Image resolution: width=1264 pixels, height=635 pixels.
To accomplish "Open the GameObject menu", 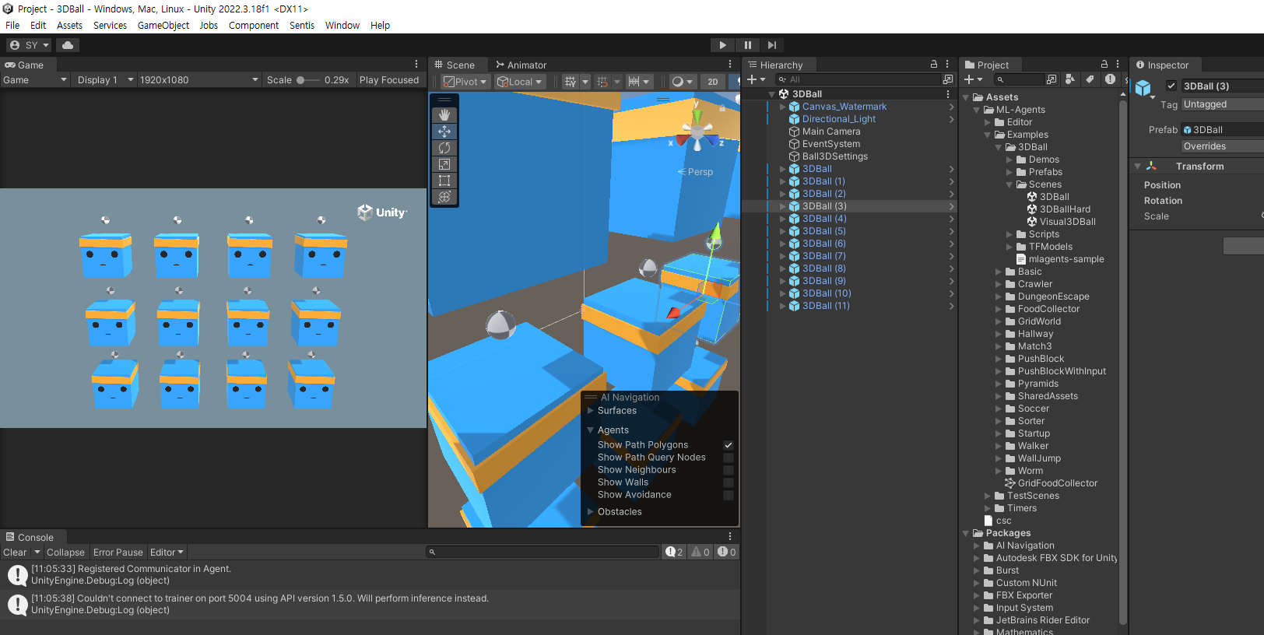I will 163,25.
